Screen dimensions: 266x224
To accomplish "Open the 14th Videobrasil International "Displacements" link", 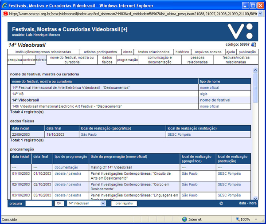I will (x=67, y=106).
